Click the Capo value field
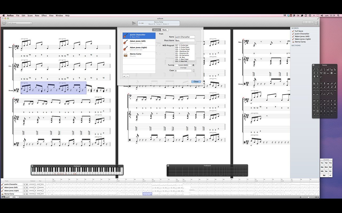Screen dimensions: 342x213 183,71
